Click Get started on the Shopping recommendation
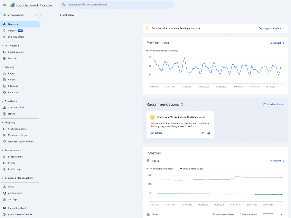 [156, 133]
